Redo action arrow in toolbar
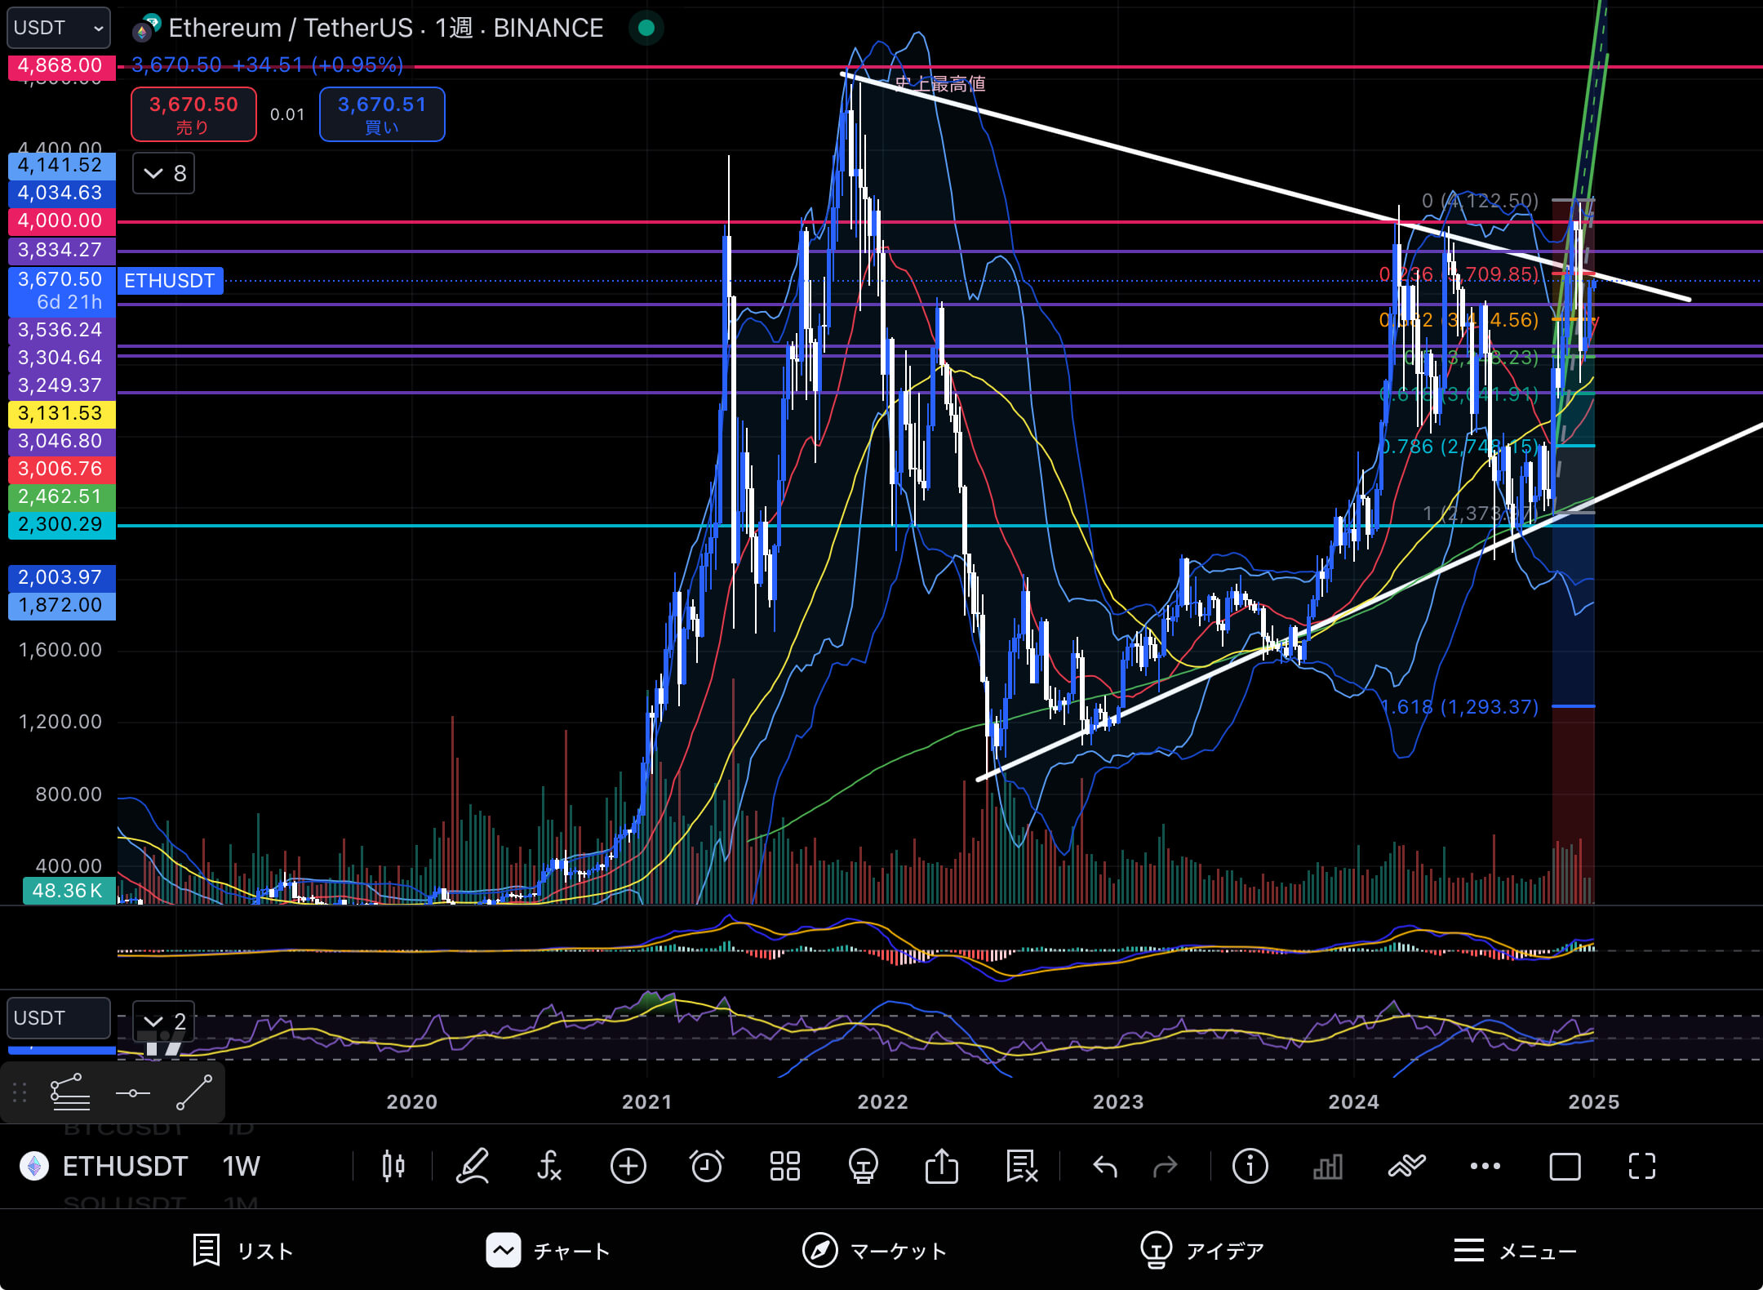 [x=1166, y=1167]
